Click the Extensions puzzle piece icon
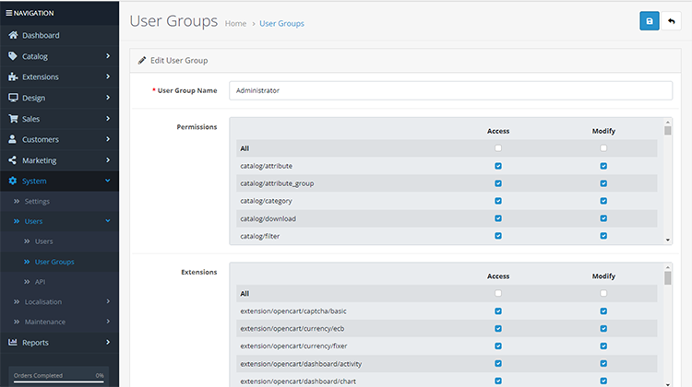The image size is (692, 387). click(14, 76)
